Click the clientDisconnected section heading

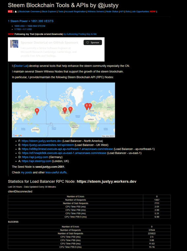(20, 191)
